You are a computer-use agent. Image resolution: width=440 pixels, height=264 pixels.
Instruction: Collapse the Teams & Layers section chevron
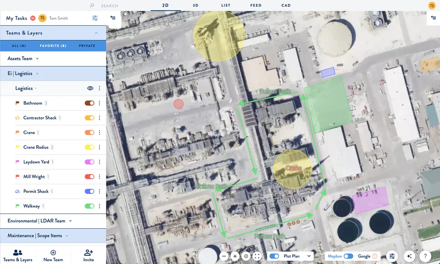coord(96,33)
